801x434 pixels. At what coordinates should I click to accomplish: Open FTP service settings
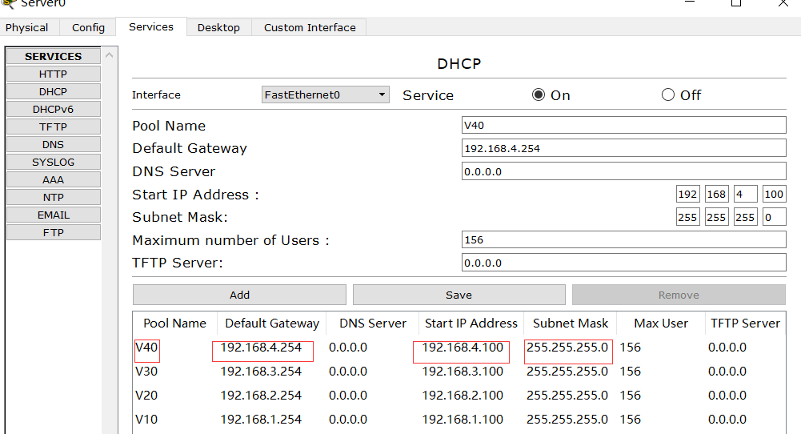[x=53, y=232]
